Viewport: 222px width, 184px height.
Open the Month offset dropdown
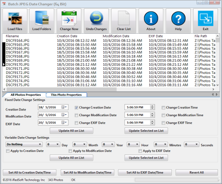(x=80, y=144)
